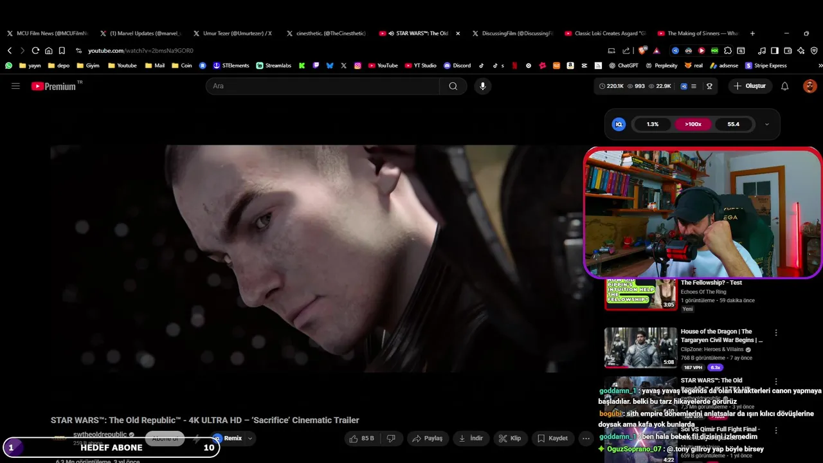Switch to the Classic Loki Creates Asgard tab
Viewport: 823px width, 463px height.
click(x=604, y=33)
